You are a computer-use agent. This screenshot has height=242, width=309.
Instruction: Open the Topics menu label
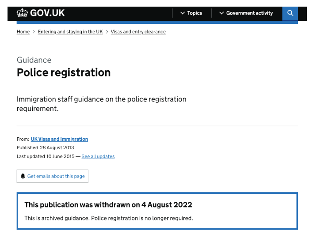pyautogui.click(x=195, y=13)
